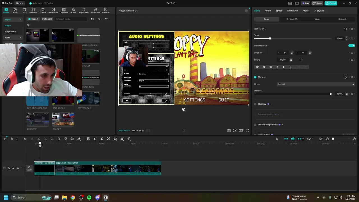The width and height of the screenshot is (359, 202).
Task: Zoom in the timeline
Action: [x=354, y=139]
